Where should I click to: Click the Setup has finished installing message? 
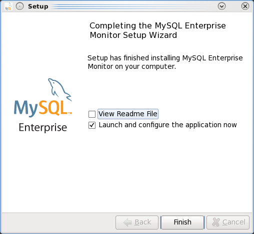pos(165,62)
